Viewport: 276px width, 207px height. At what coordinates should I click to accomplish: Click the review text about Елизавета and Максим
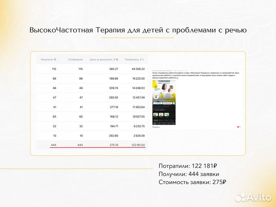[196, 75]
